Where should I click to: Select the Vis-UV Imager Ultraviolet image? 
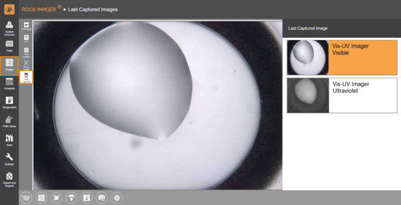pyautogui.click(x=342, y=95)
